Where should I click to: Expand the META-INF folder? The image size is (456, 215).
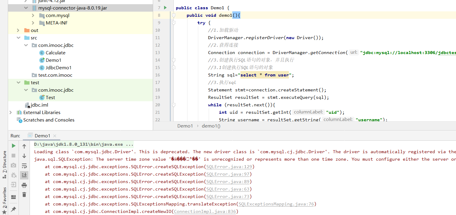(x=33, y=23)
